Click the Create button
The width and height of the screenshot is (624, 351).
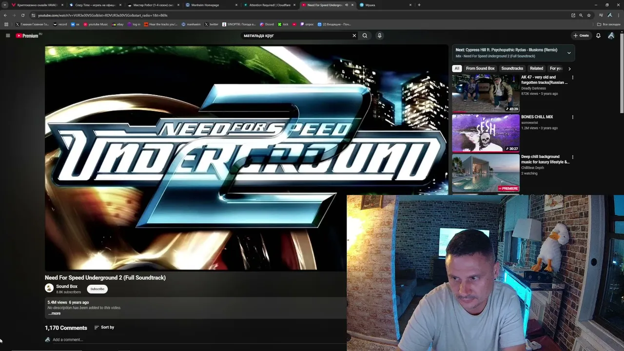coord(581,36)
